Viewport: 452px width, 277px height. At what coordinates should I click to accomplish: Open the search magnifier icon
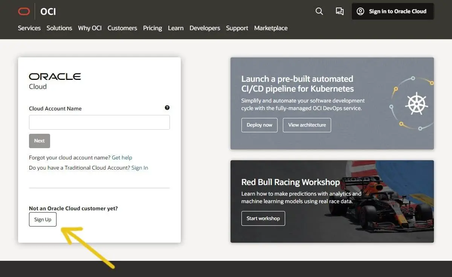coord(319,11)
